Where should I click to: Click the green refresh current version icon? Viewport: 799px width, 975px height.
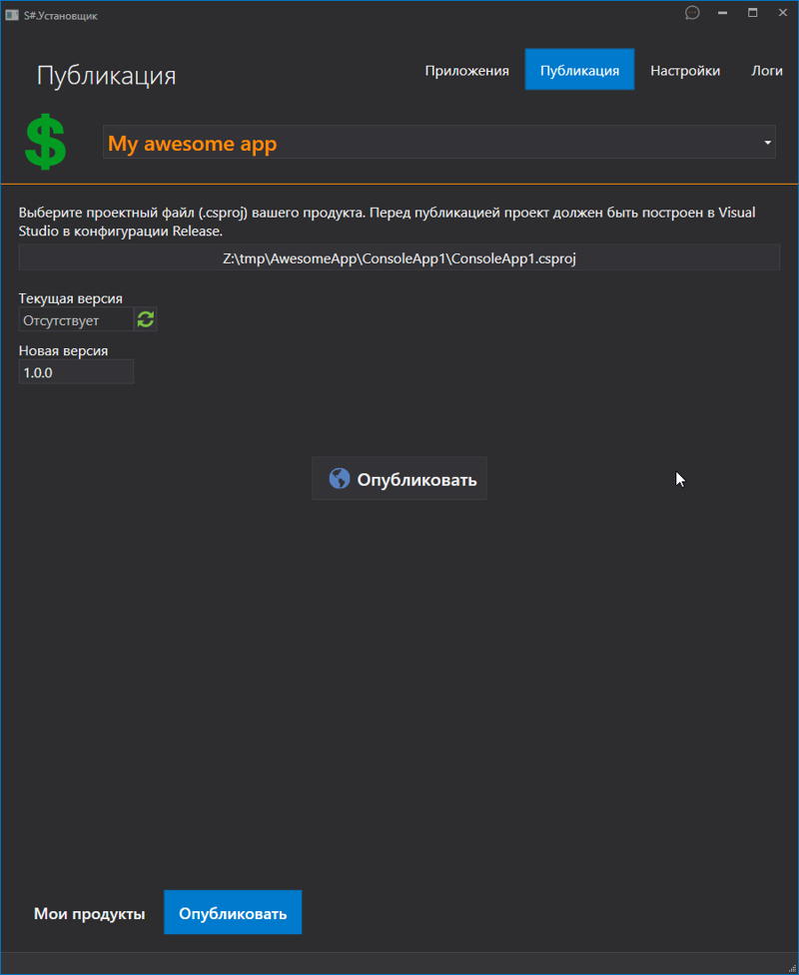coord(146,319)
